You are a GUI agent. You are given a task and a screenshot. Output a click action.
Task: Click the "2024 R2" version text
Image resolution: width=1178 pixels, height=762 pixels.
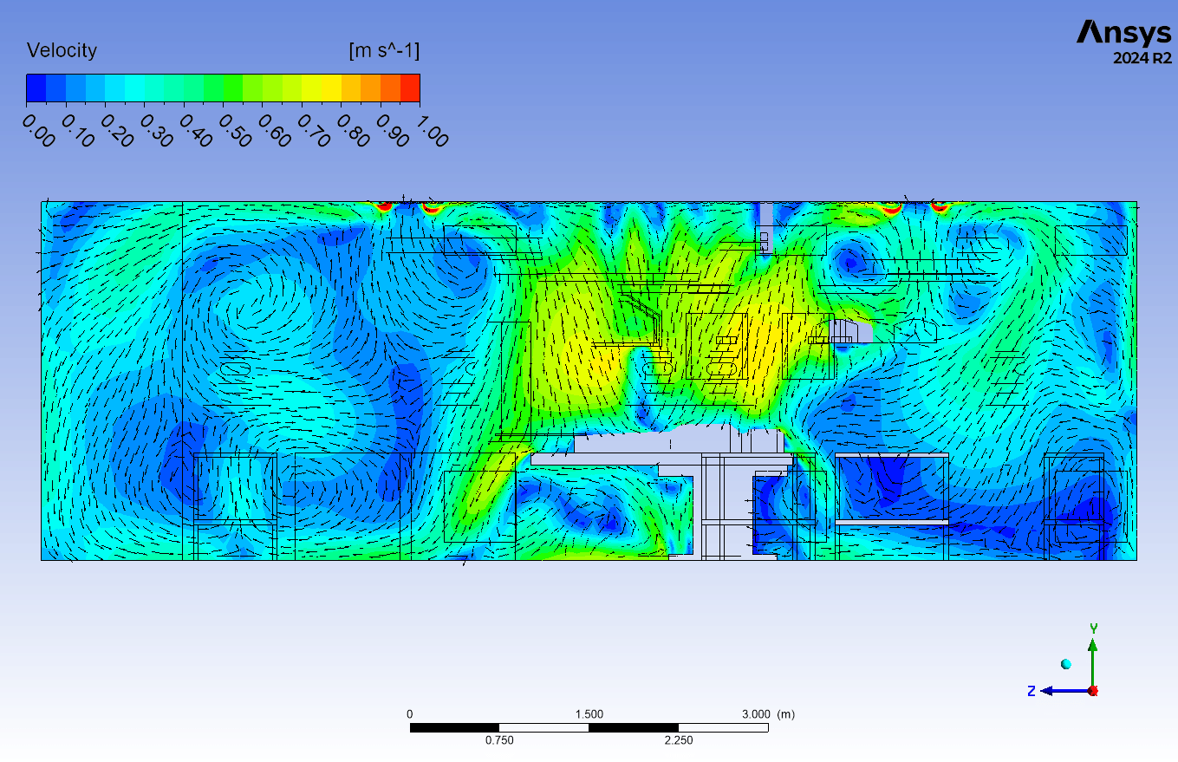(x=1142, y=59)
